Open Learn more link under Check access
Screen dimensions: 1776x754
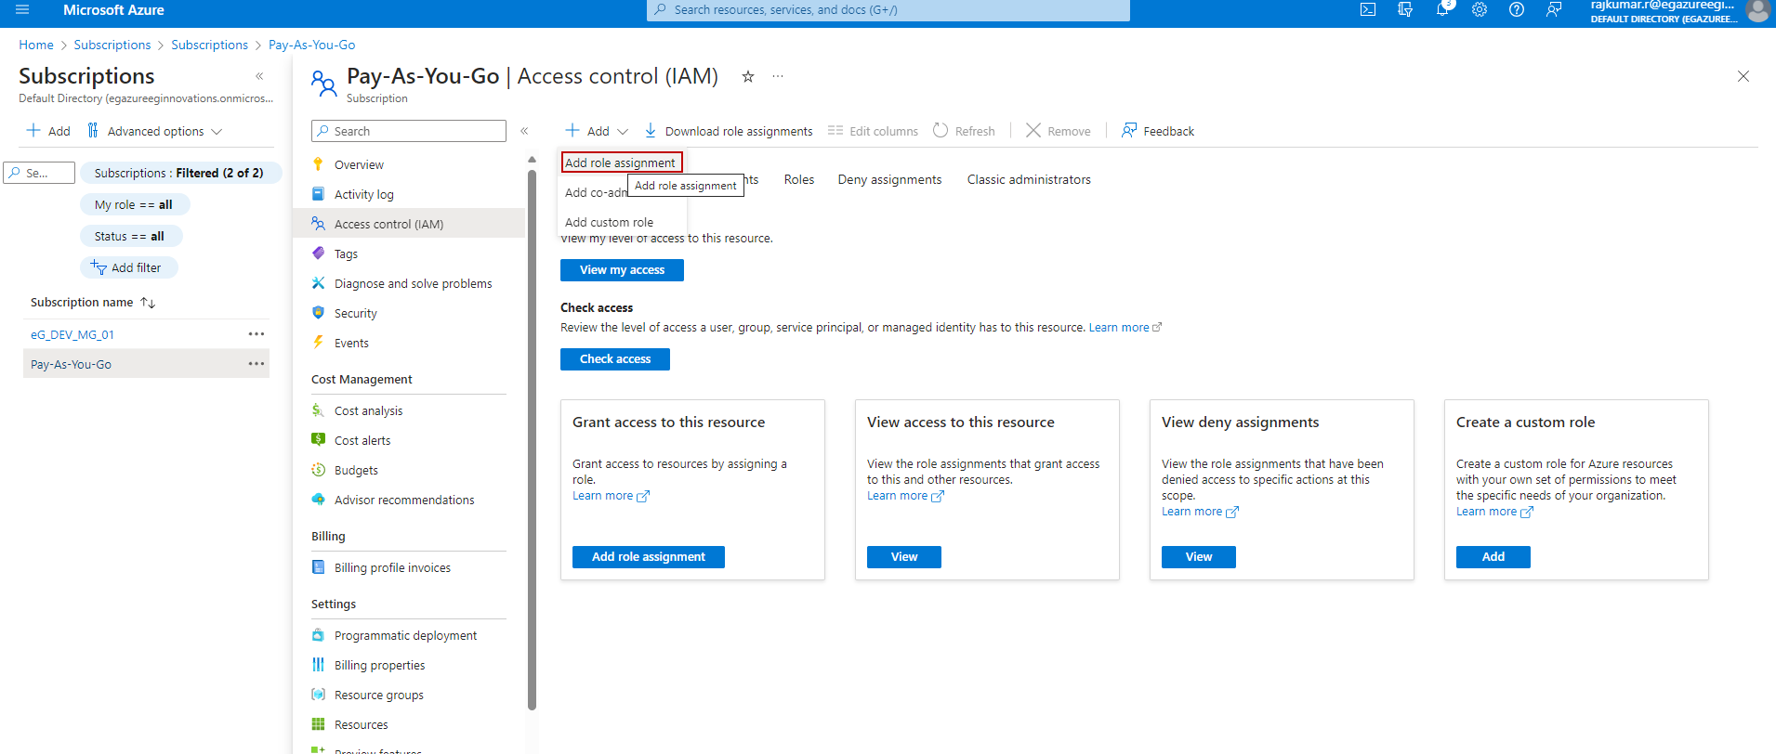(1125, 327)
